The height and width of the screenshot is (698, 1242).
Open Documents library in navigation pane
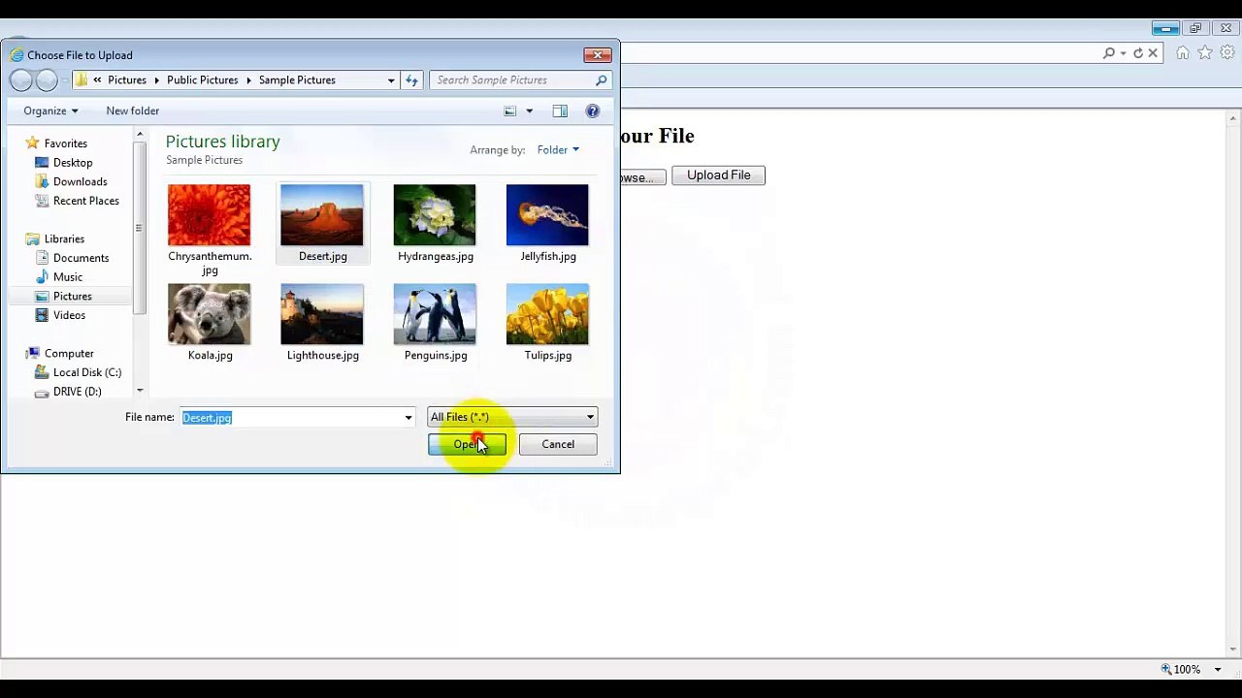(x=81, y=258)
